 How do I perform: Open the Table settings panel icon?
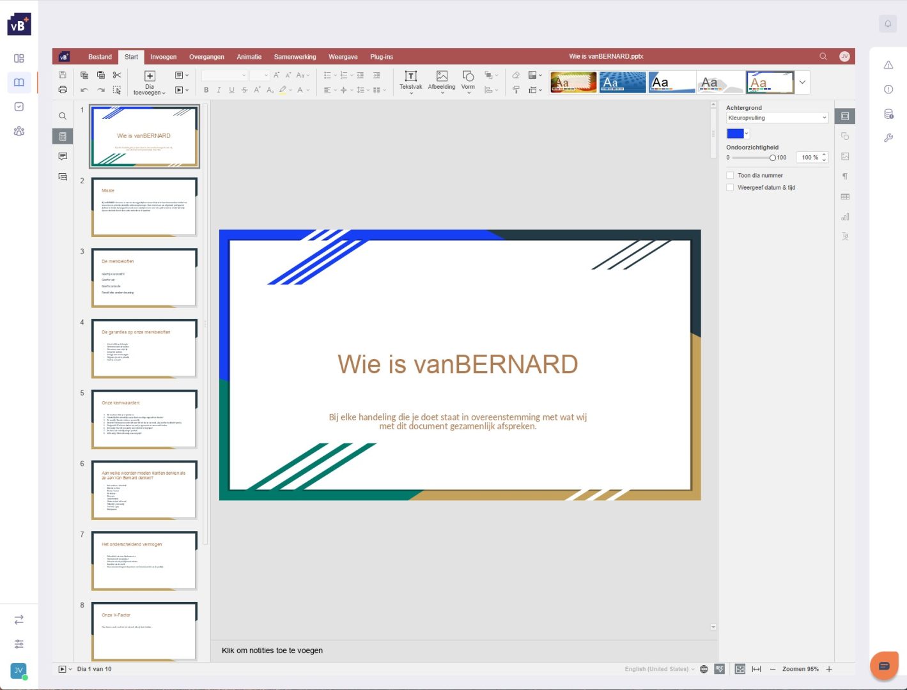[x=845, y=197]
